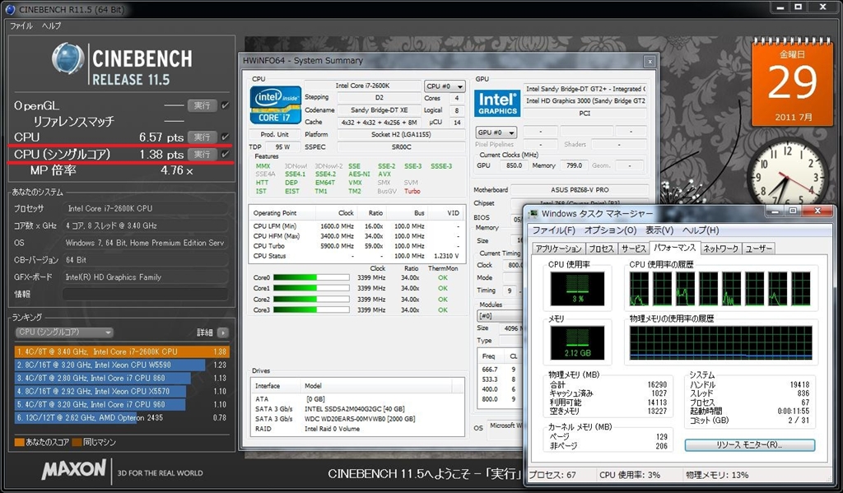Click the MAXON logo at the bottom

pyautogui.click(x=74, y=470)
